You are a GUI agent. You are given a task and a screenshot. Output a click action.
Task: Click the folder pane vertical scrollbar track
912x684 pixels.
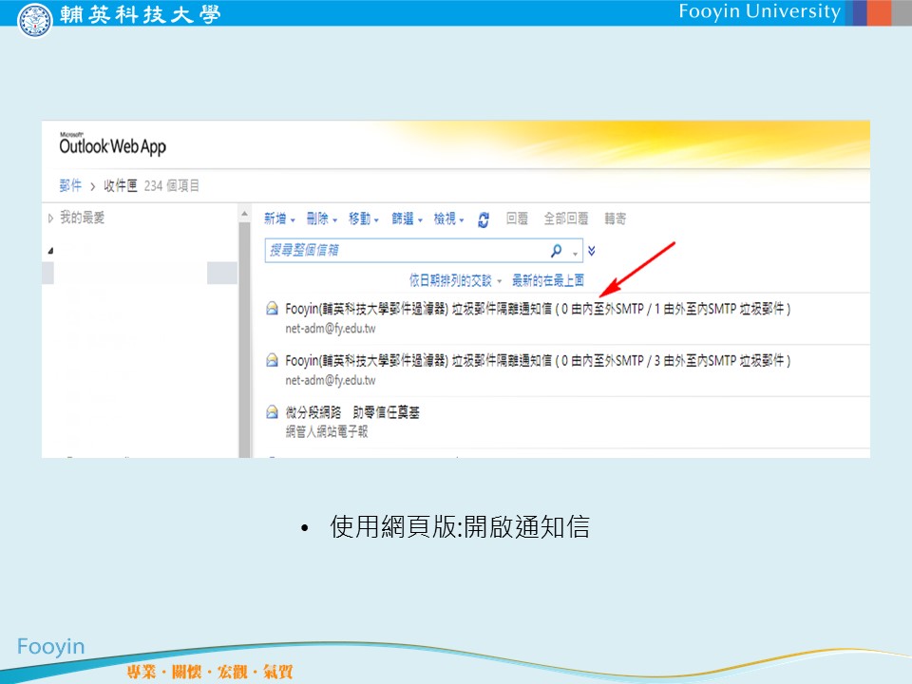[x=244, y=339]
